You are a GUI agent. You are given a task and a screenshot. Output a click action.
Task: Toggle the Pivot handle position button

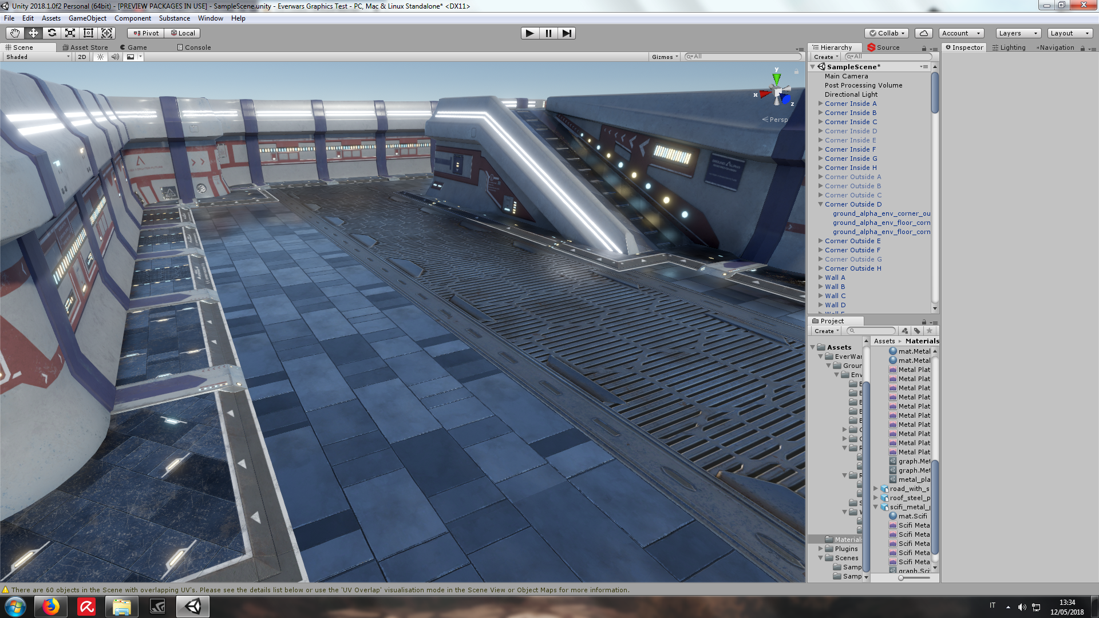click(x=146, y=33)
